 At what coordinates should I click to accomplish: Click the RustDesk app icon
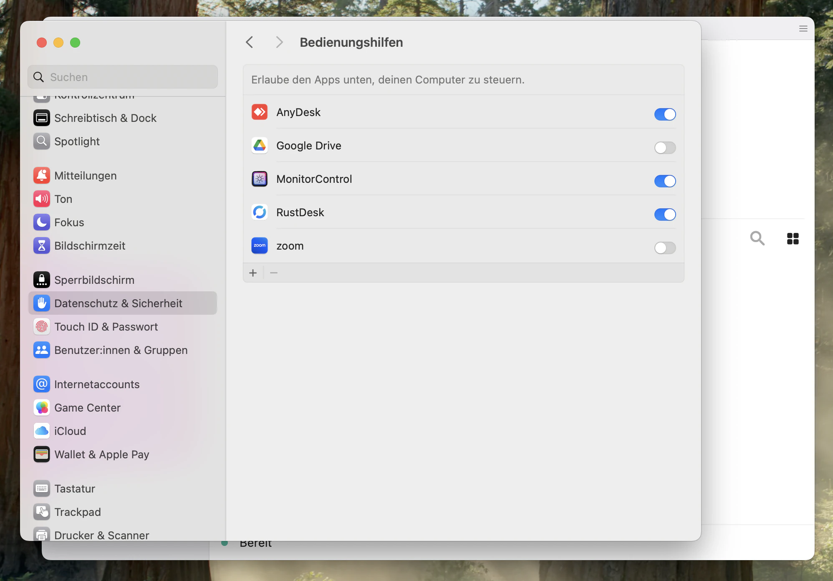click(x=260, y=212)
